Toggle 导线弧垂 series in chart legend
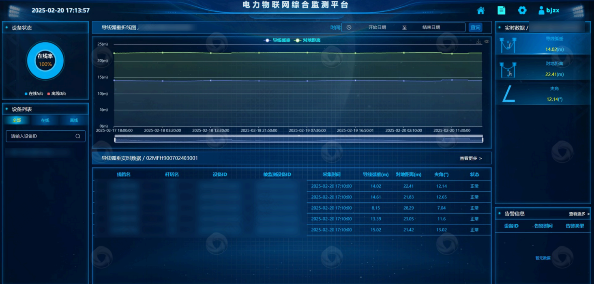The width and height of the screenshot is (594, 284). pyautogui.click(x=277, y=41)
